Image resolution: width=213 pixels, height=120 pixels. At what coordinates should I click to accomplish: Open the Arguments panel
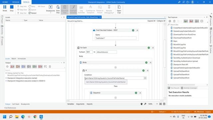(80, 104)
